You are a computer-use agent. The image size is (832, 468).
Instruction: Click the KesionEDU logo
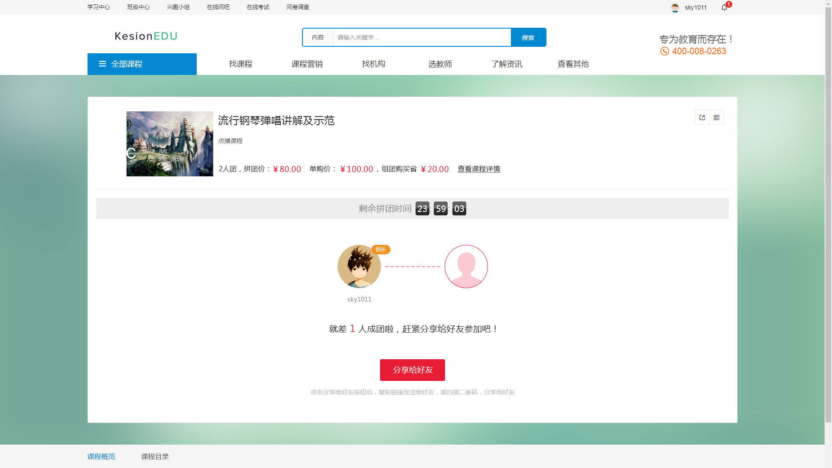[x=146, y=36]
